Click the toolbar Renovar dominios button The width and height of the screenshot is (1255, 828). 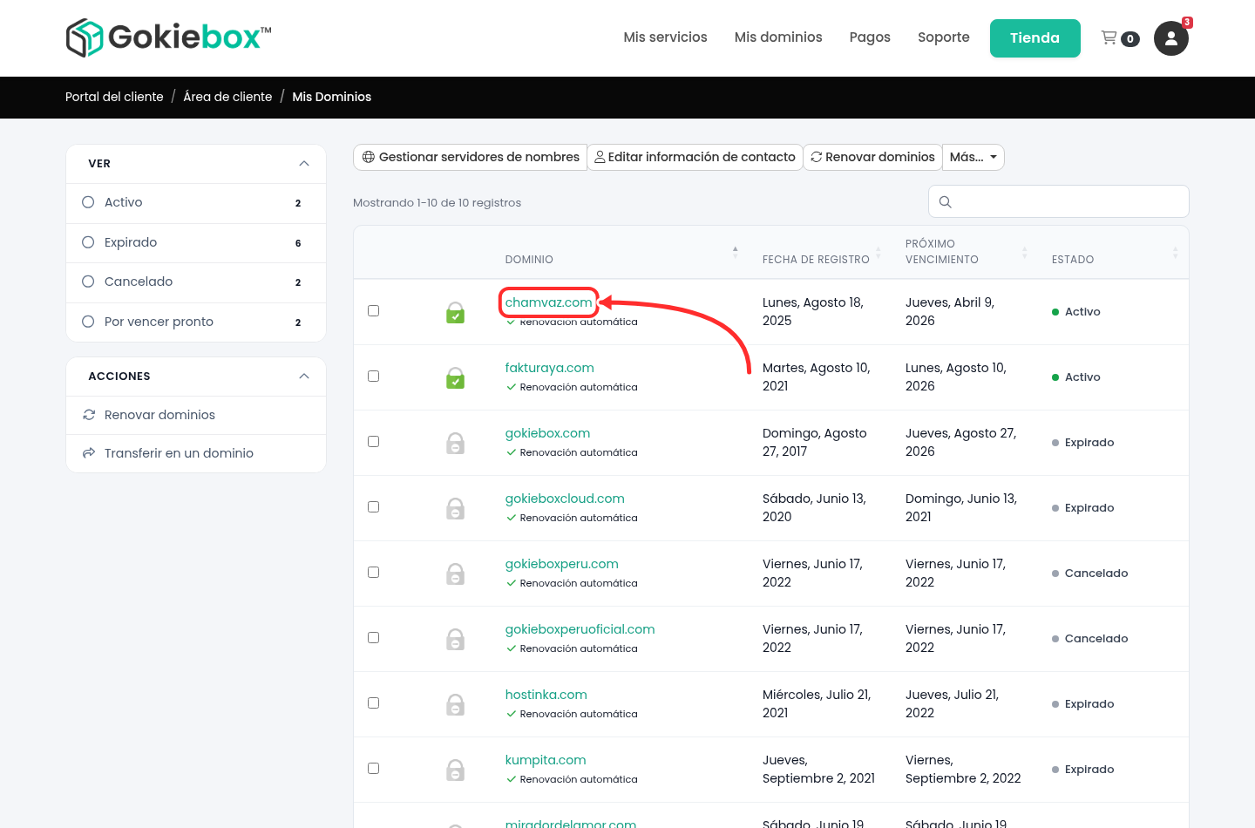(872, 157)
